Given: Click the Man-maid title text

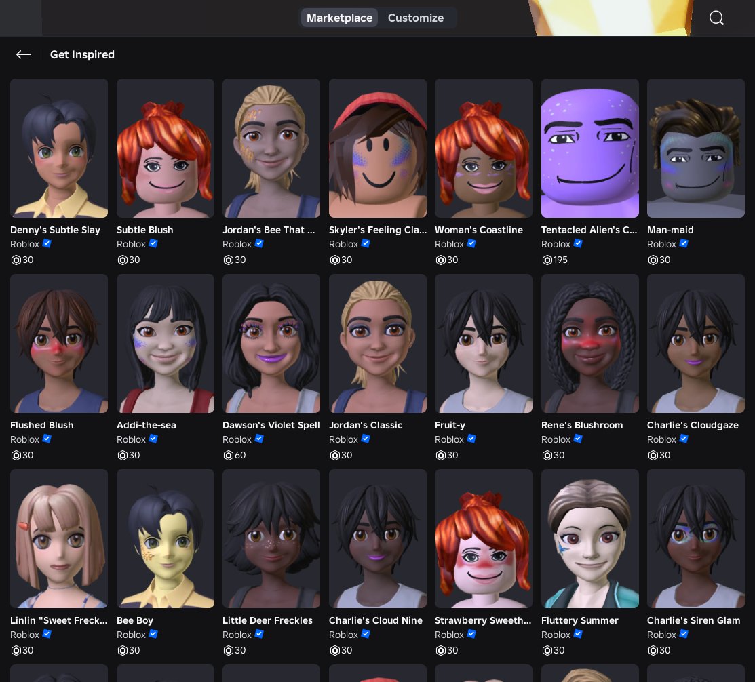Looking at the screenshot, I should (670, 230).
